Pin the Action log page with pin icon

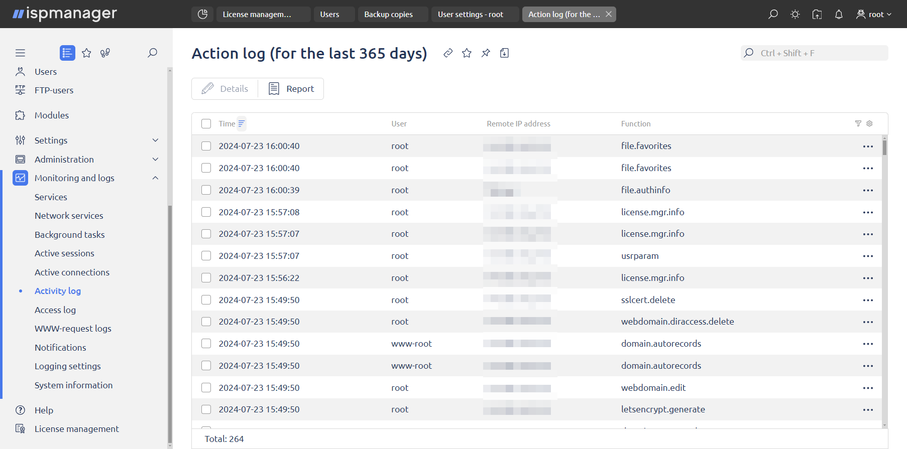(486, 53)
